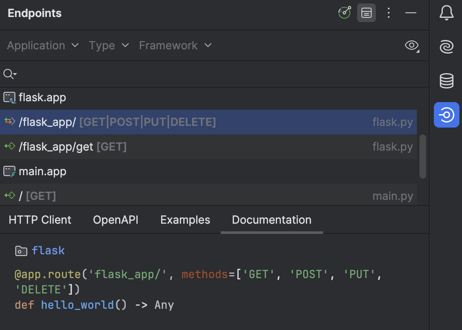Open the Application filter dropdown
The image size is (462, 330).
point(42,46)
